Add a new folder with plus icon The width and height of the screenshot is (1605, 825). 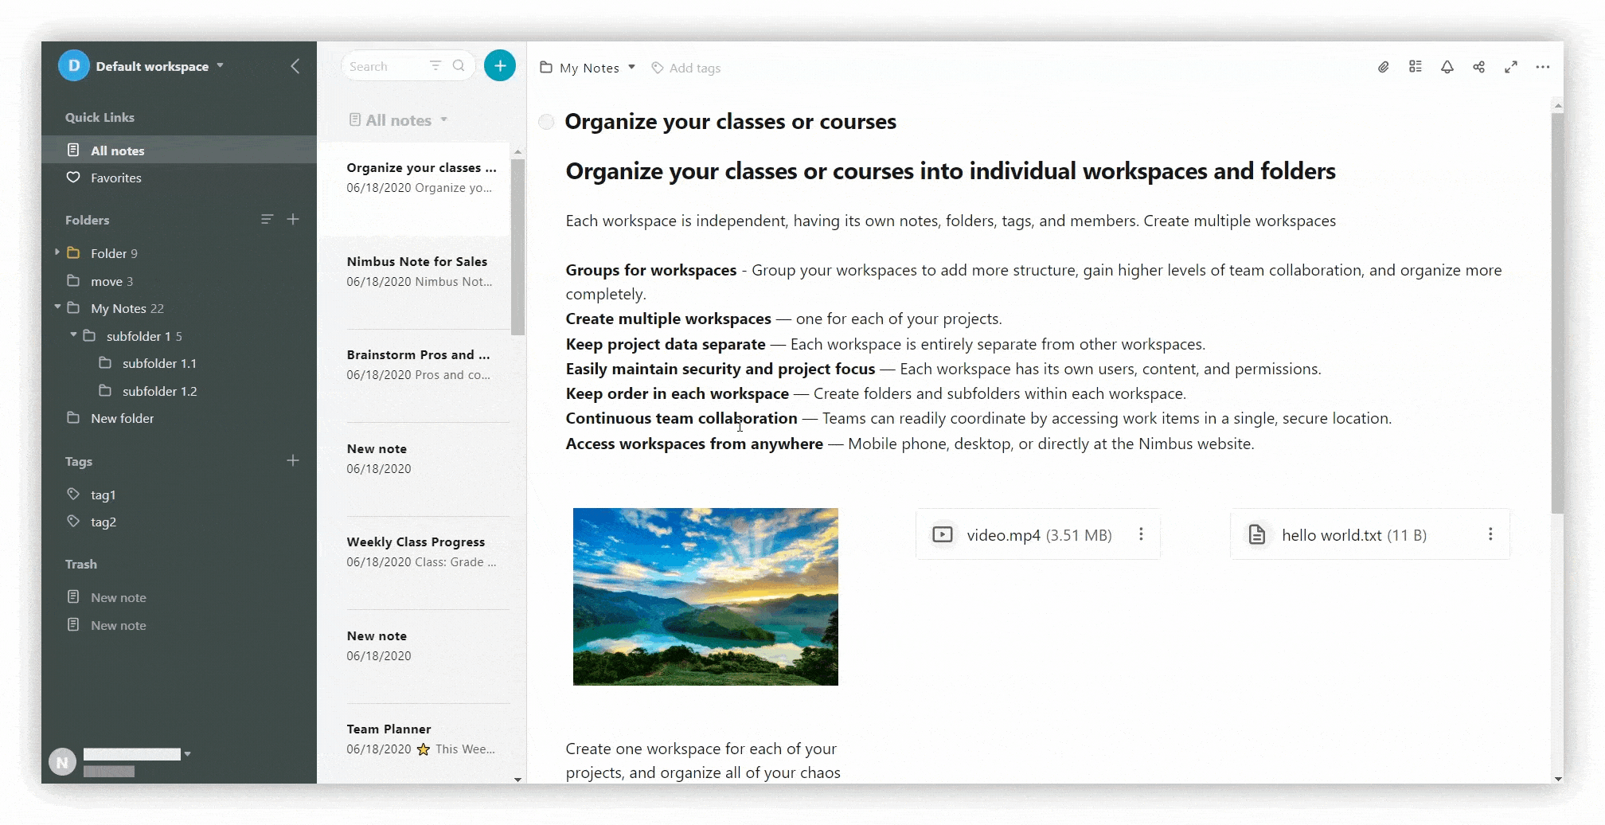pos(293,219)
